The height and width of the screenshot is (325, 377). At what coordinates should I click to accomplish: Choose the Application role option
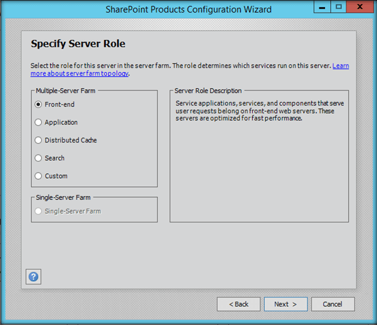coord(39,122)
